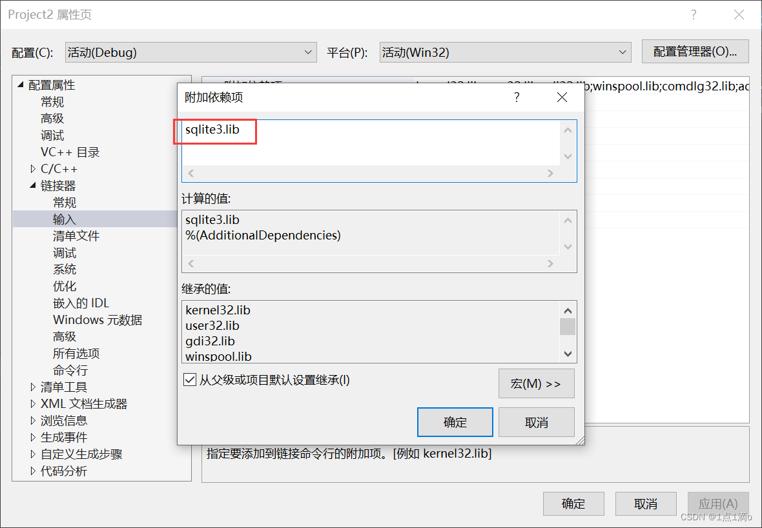The height and width of the screenshot is (528, 762).
Task: Click the up scroll arrow beside sqlite3.lib field
Action: tap(568, 129)
